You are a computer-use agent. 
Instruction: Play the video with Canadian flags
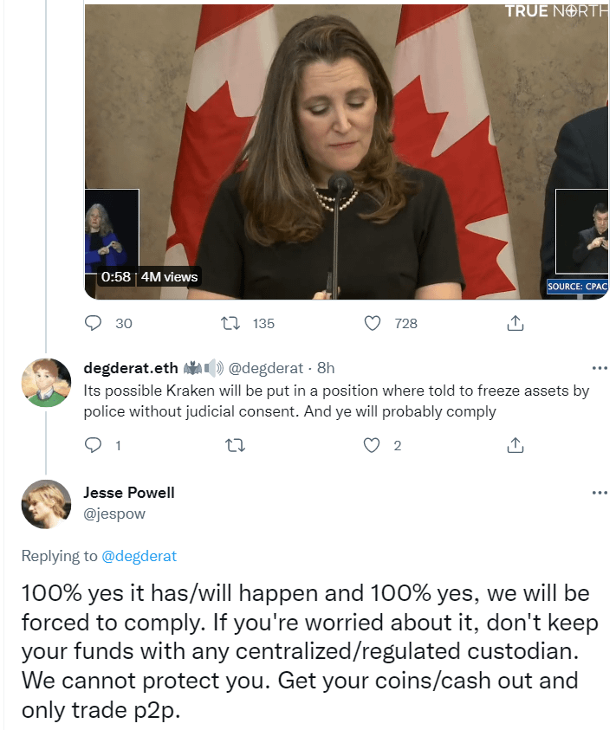coord(347,152)
